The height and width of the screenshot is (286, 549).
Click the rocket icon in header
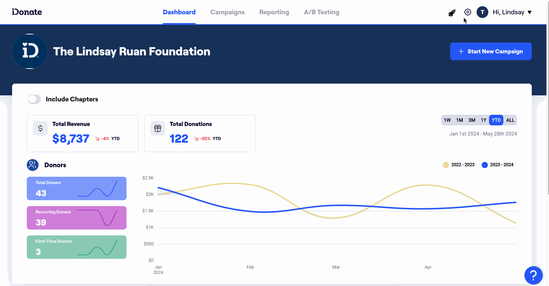pos(452,13)
